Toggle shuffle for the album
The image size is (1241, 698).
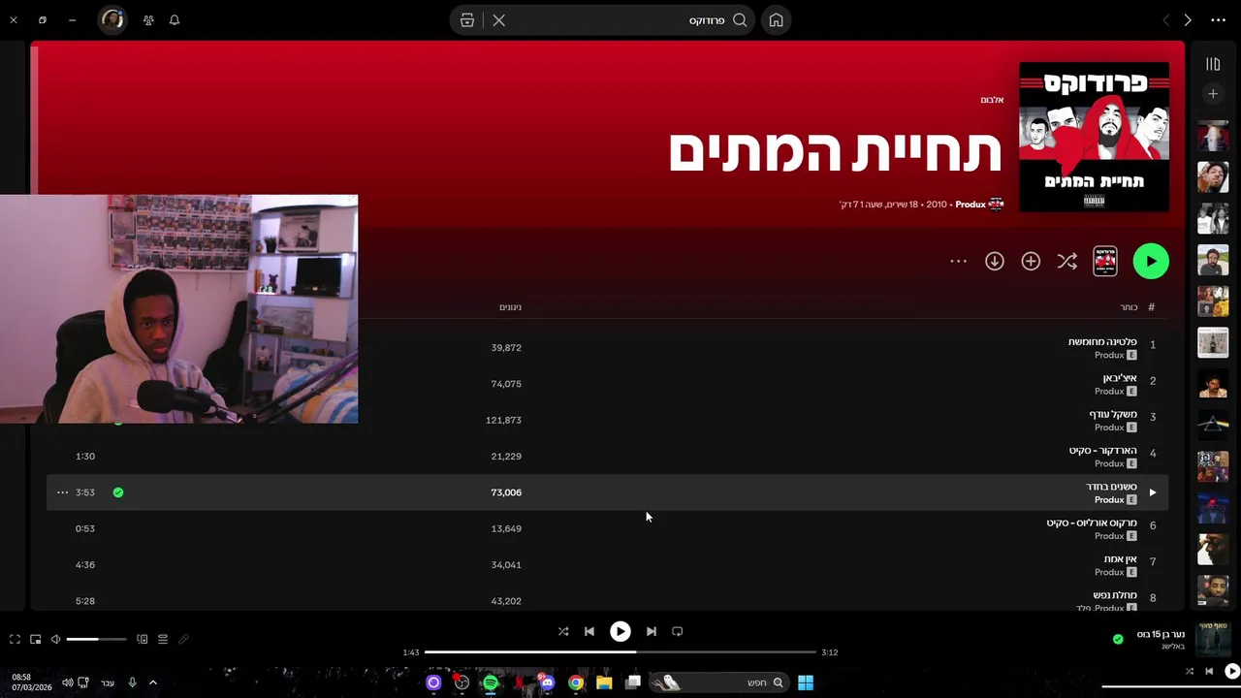[x=1067, y=261]
